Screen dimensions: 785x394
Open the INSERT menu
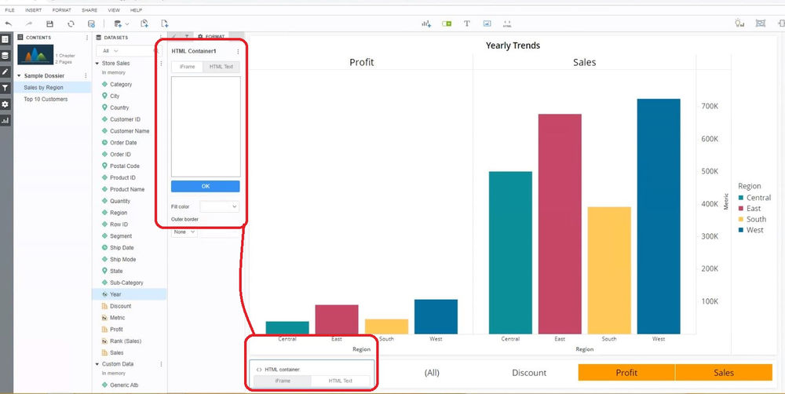[32, 10]
